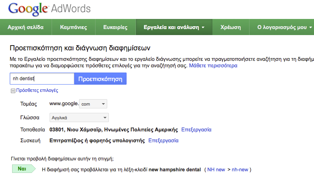Collapse options with the minus box icon
The height and width of the screenshot is (185, 314).
pos(13,91)
